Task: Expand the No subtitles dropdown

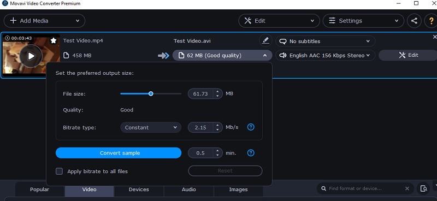Action: 325,42
